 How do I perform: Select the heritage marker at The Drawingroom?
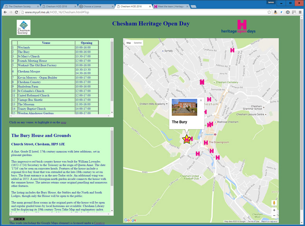click(206, 143)
